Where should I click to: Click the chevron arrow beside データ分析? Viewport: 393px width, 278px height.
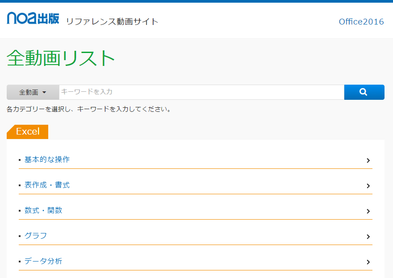(x=368, y=262)
